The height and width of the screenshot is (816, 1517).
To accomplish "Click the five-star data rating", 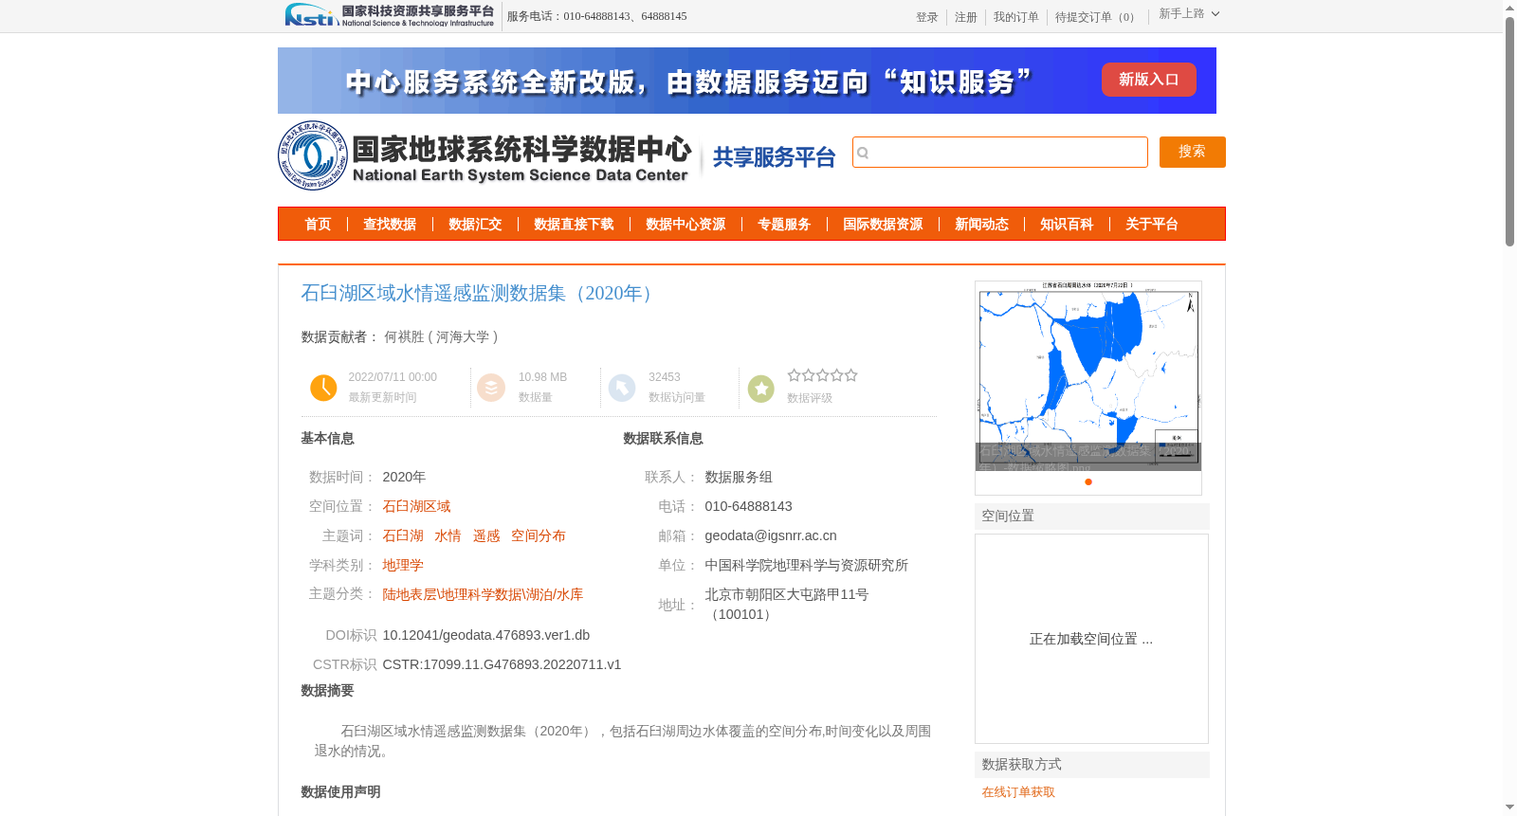I will tap(822, 375).
